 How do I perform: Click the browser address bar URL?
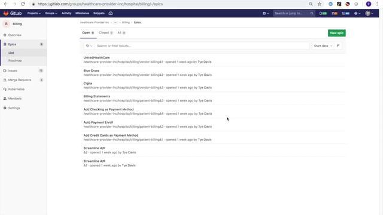click(100, 4)
